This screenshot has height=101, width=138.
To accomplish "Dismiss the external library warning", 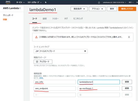I will 129,37.
